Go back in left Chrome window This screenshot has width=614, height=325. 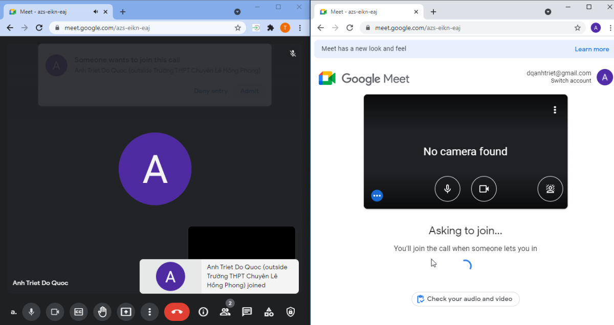point(10,28)
